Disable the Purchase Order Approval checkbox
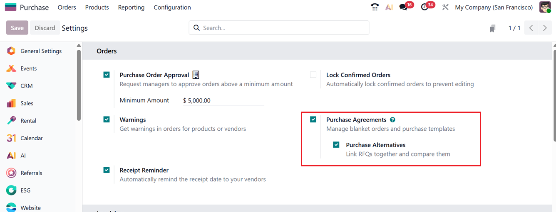 [x=107, y=75]
